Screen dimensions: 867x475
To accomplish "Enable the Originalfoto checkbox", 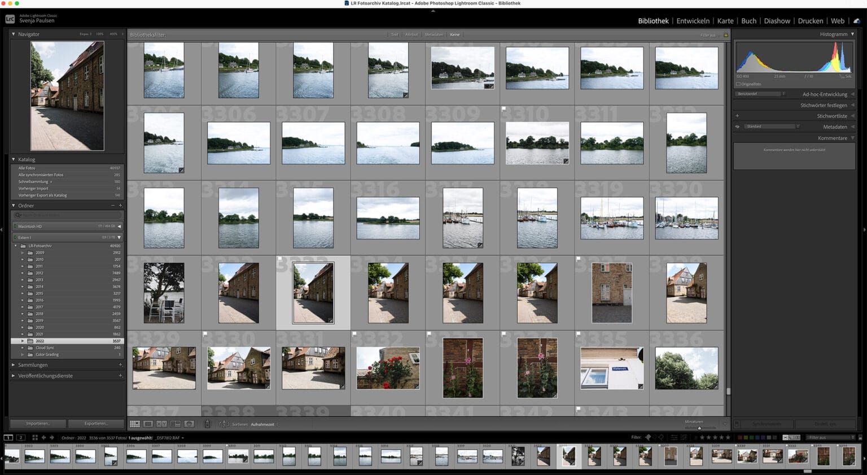I will pos(738,84).
